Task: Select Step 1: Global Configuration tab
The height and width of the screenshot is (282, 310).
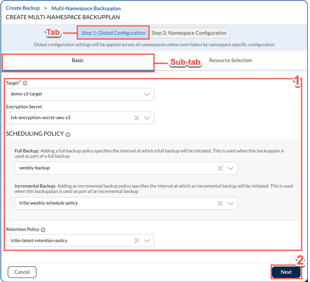Action: coord(113,33)
